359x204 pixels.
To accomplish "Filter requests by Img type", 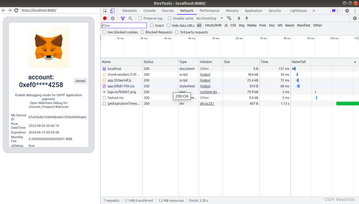I will 242,25.
